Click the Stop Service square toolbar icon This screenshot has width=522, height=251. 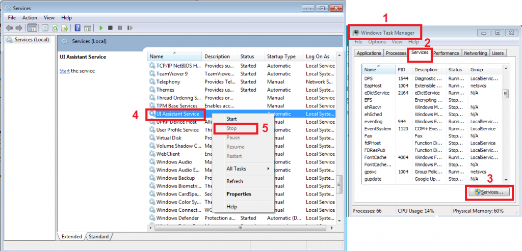click(111, 28)
